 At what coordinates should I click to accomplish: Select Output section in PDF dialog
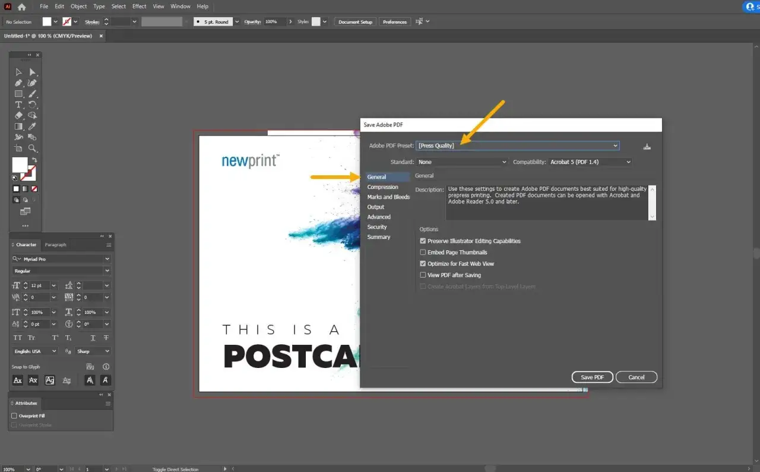(376, 207)
